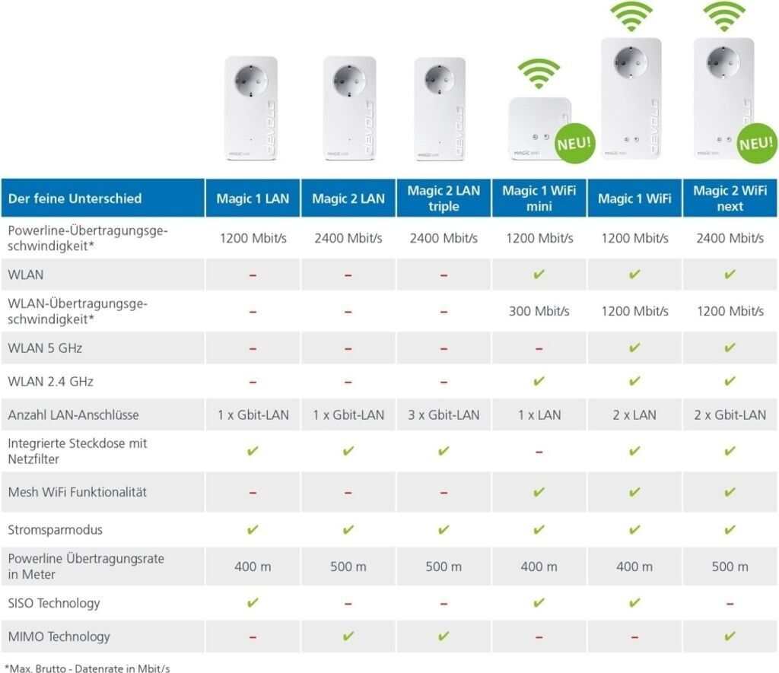The width and height of the screenshot is (779, 673).
Task: Click the '3 x Gbit-LAN' cell
Action: click(444, 415)
